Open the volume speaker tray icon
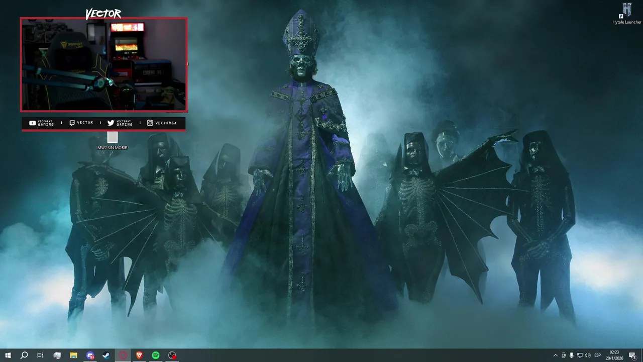Screen dimensions: 643x362 coord(588,355)
